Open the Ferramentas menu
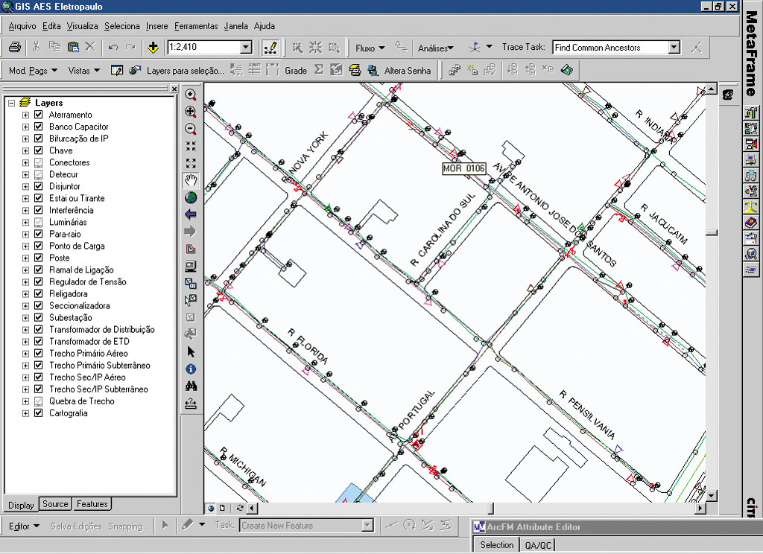This screenshot has height=554, width=763. pyautogui.click(x=196, y=26)
